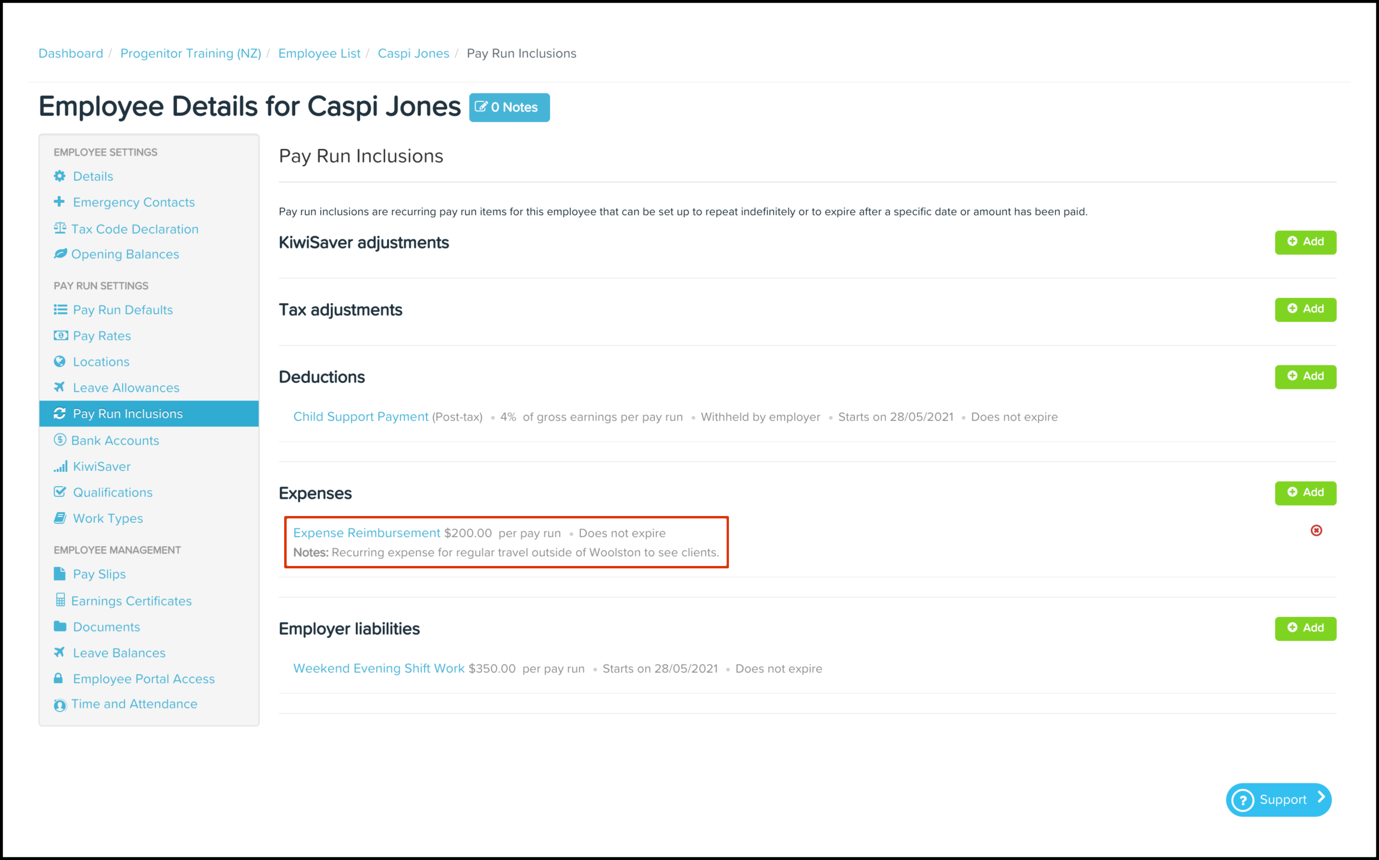The image size is (1379, 860).
Task: Add a new Deduction
Action: coord(1305,377)
